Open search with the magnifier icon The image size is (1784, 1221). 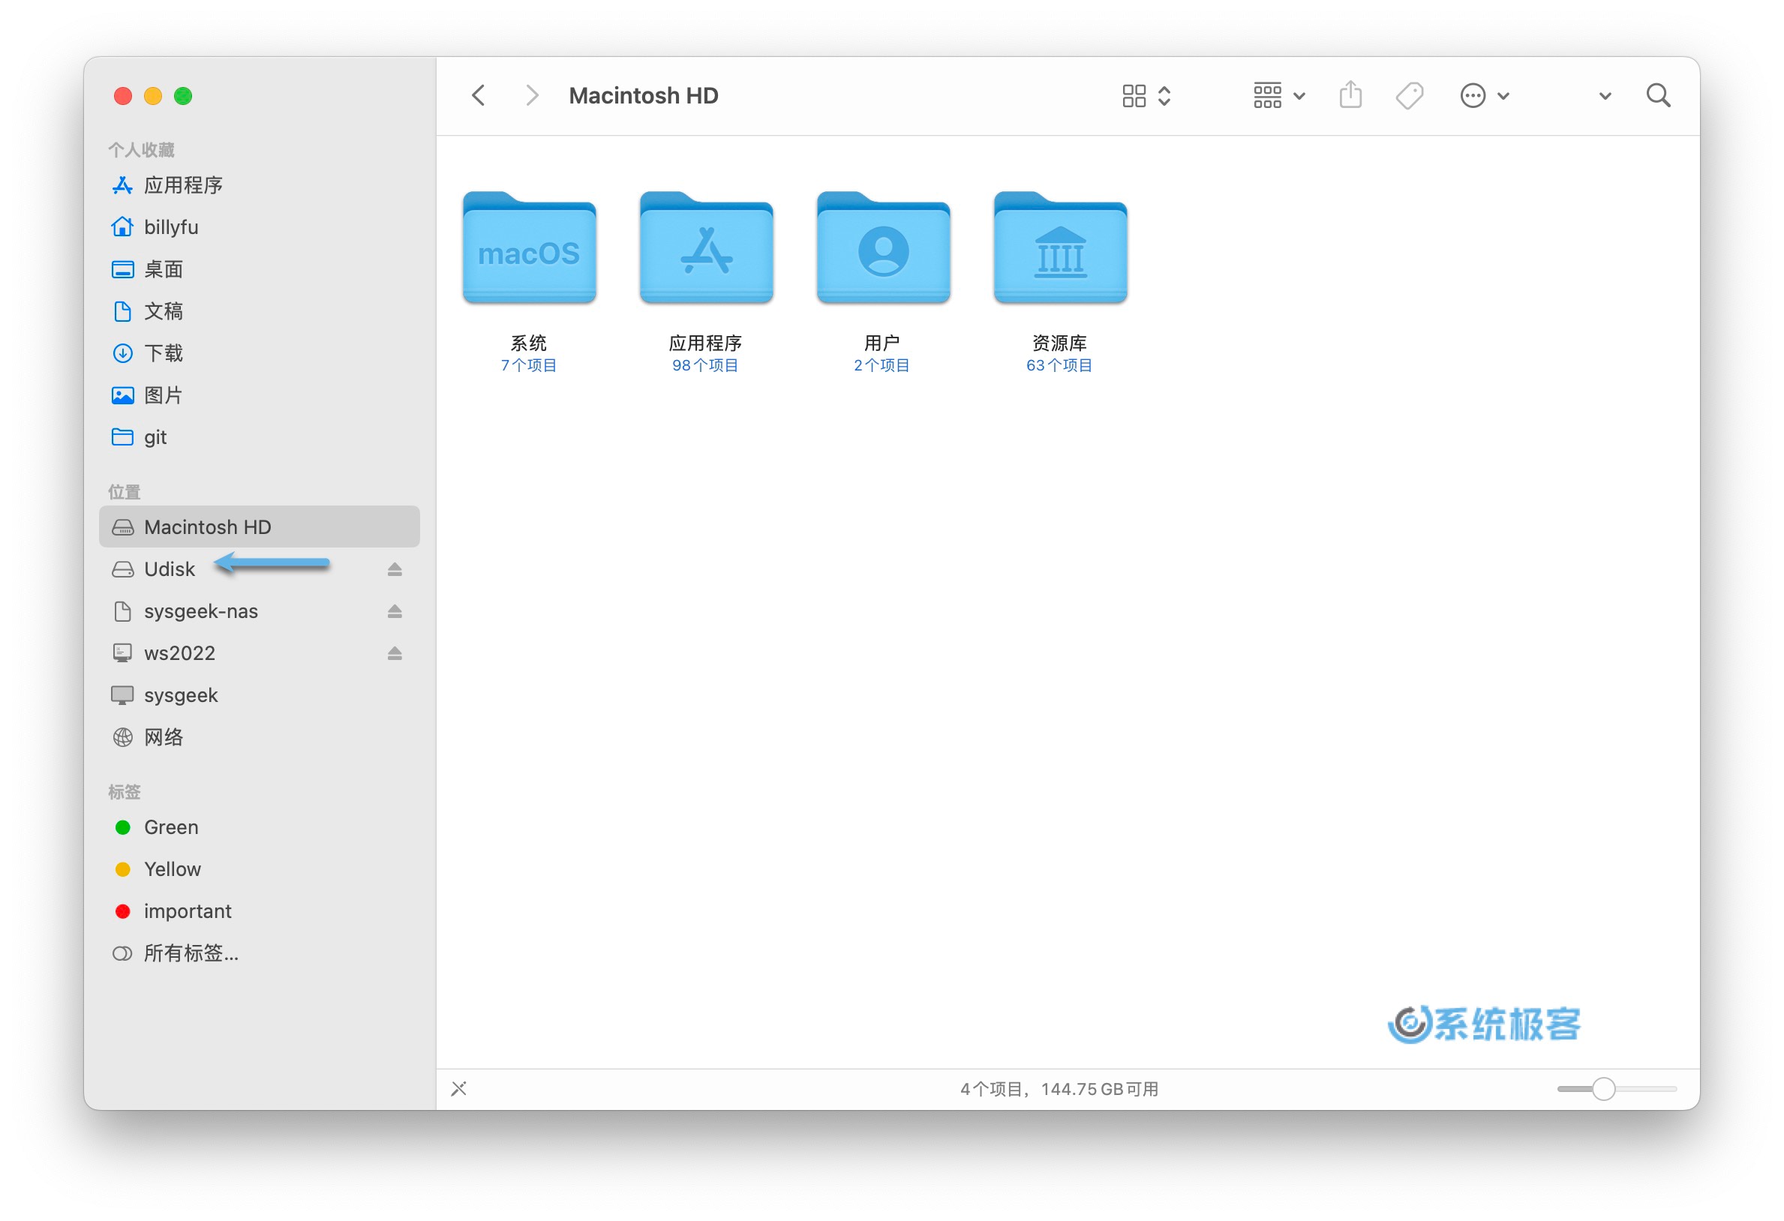click(1658, 96)
